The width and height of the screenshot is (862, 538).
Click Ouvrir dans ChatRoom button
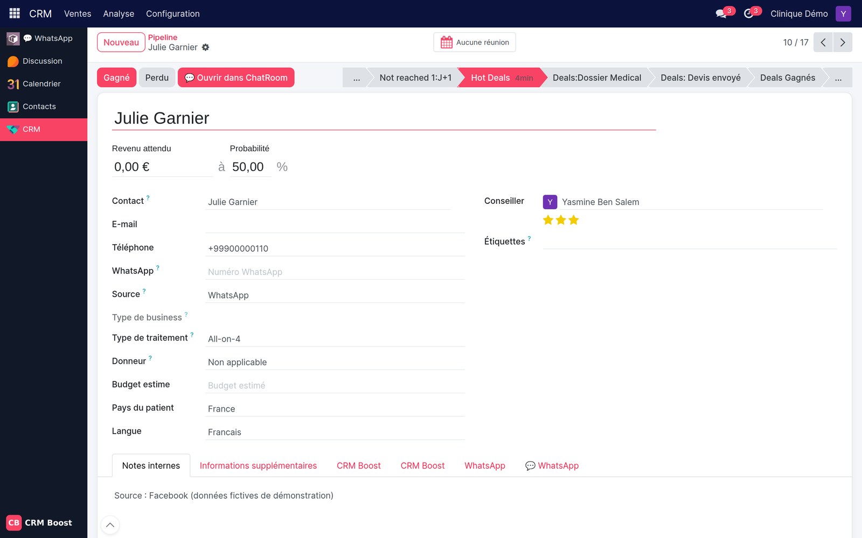(x=236, y=77)
